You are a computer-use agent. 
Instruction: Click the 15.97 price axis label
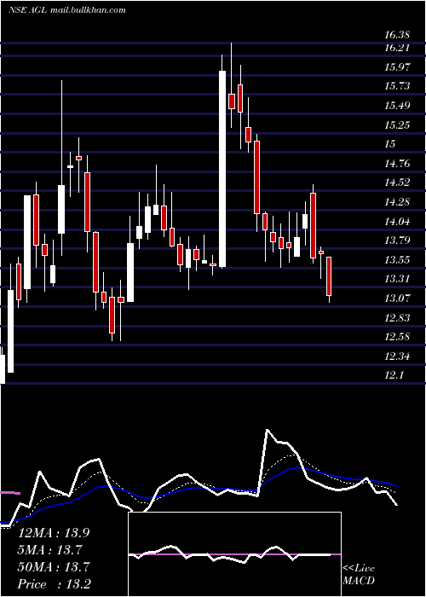[x=398, y=67]
